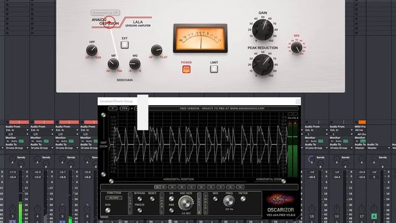
Task: Open the TOOLS vertical tab in Oscarizor
Action: coord(206,204)
